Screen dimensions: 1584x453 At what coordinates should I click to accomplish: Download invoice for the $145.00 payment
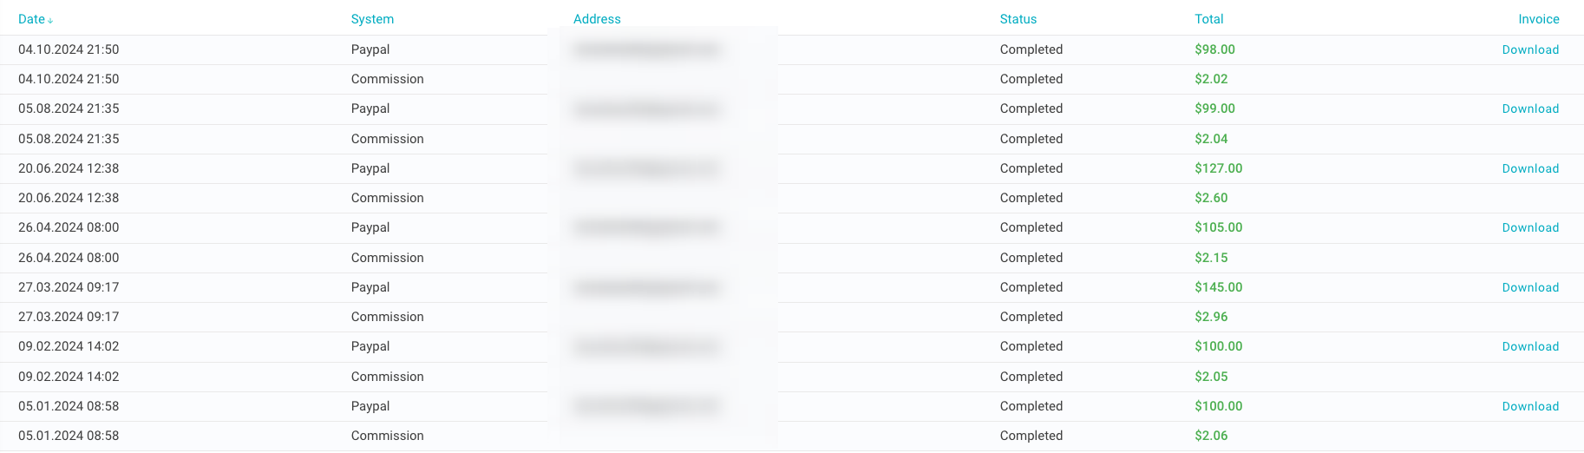tap(1530, 287)
